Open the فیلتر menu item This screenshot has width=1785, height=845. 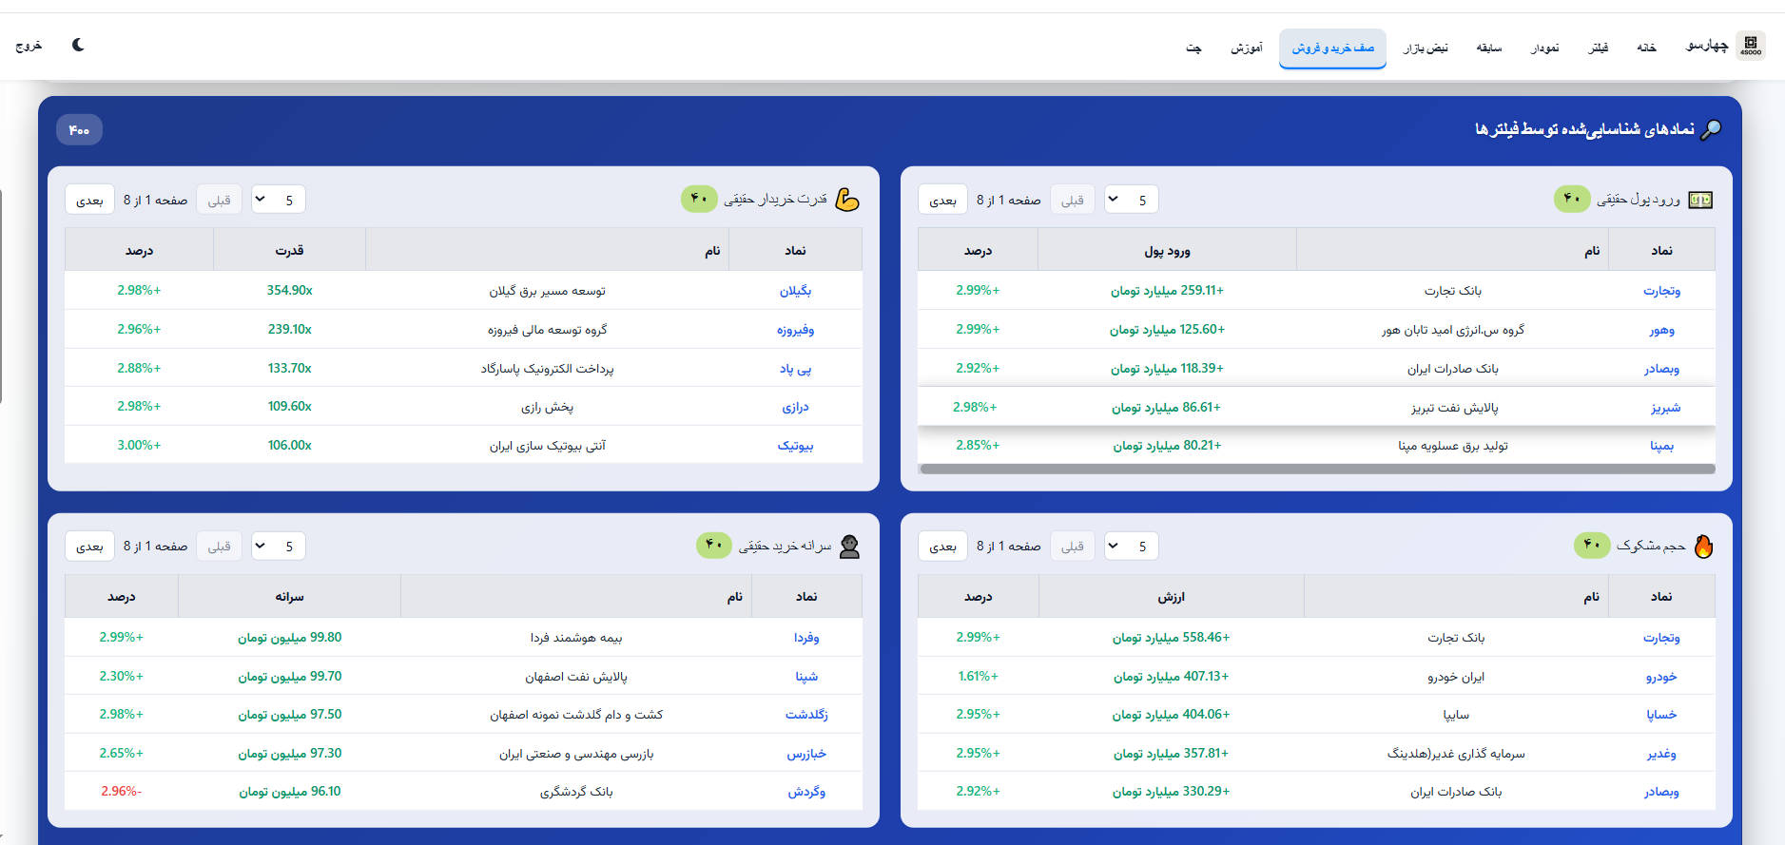pyautogui.click(x=1599, y=48)
